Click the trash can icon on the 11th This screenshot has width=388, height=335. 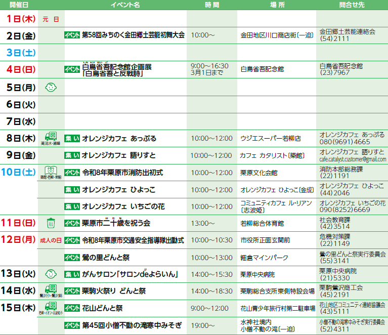tap(51, 223)
